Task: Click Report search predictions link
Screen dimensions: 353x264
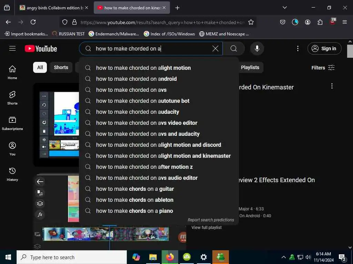Action: coord(211,220)
